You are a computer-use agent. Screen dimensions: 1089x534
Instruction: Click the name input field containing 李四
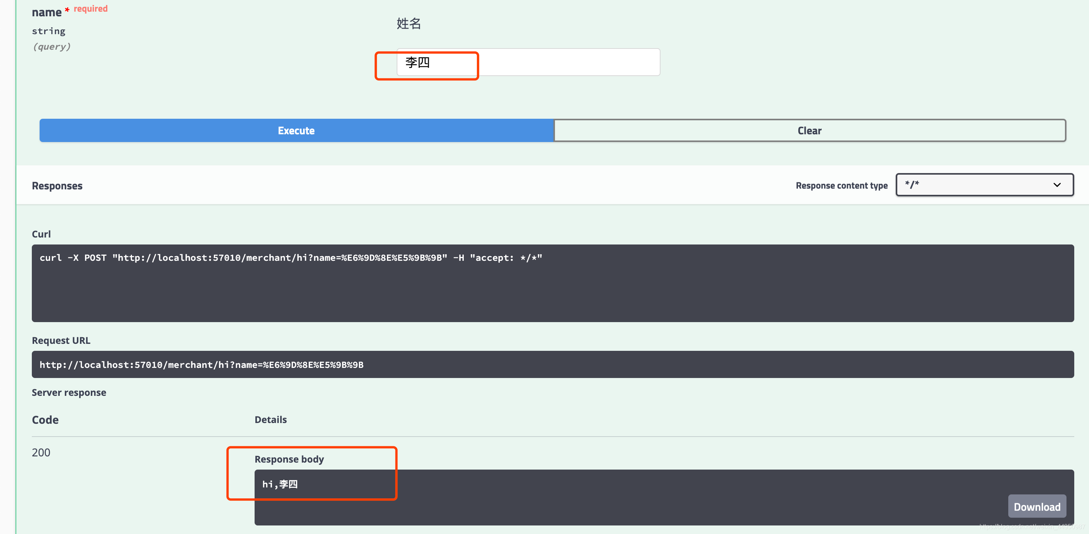(x=528, y=62)
